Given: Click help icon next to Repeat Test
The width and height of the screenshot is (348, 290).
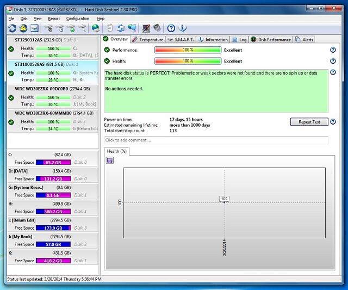Looking at the screenshot, I should (333, 122).
